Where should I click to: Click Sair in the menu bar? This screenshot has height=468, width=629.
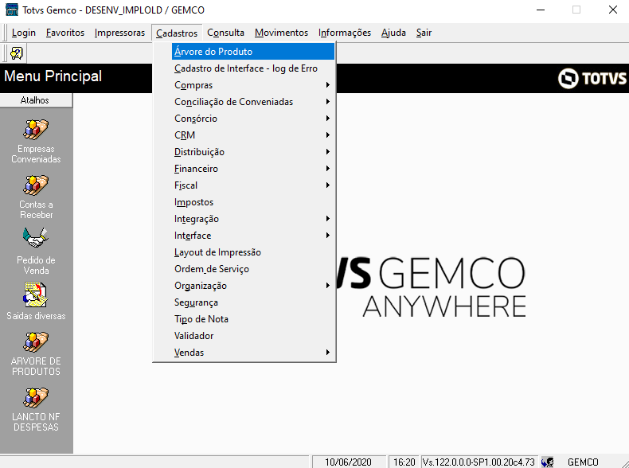tap(424, 33)
